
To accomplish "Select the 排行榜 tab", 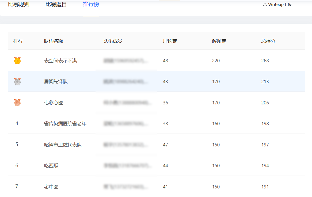I will pos(91,5).
